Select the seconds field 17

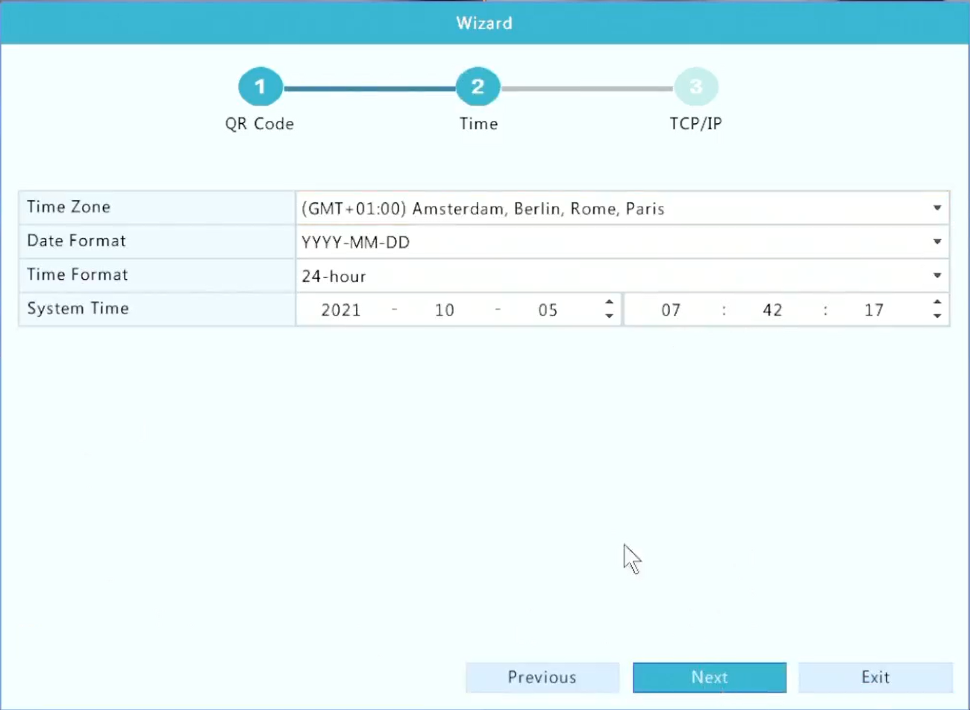pyautogui.click(x=874, y=310)
